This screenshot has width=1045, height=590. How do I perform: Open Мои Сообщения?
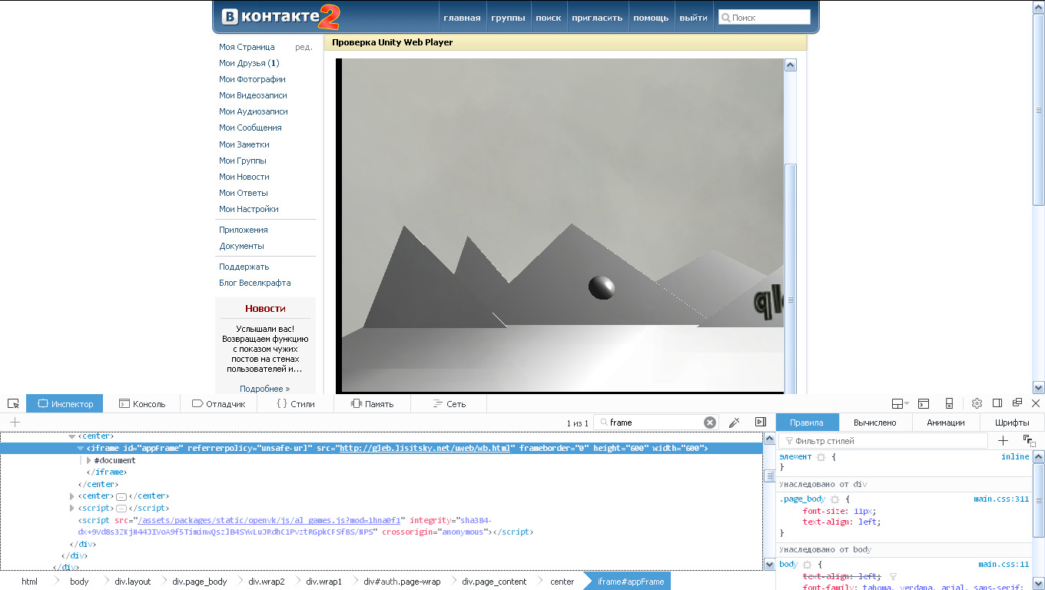tap(250, 128)
